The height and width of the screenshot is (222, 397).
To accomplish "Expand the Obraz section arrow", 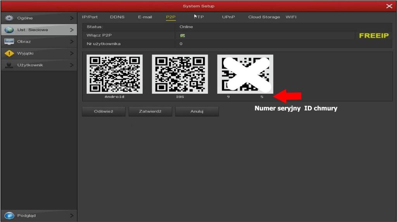I will point(72,41).
